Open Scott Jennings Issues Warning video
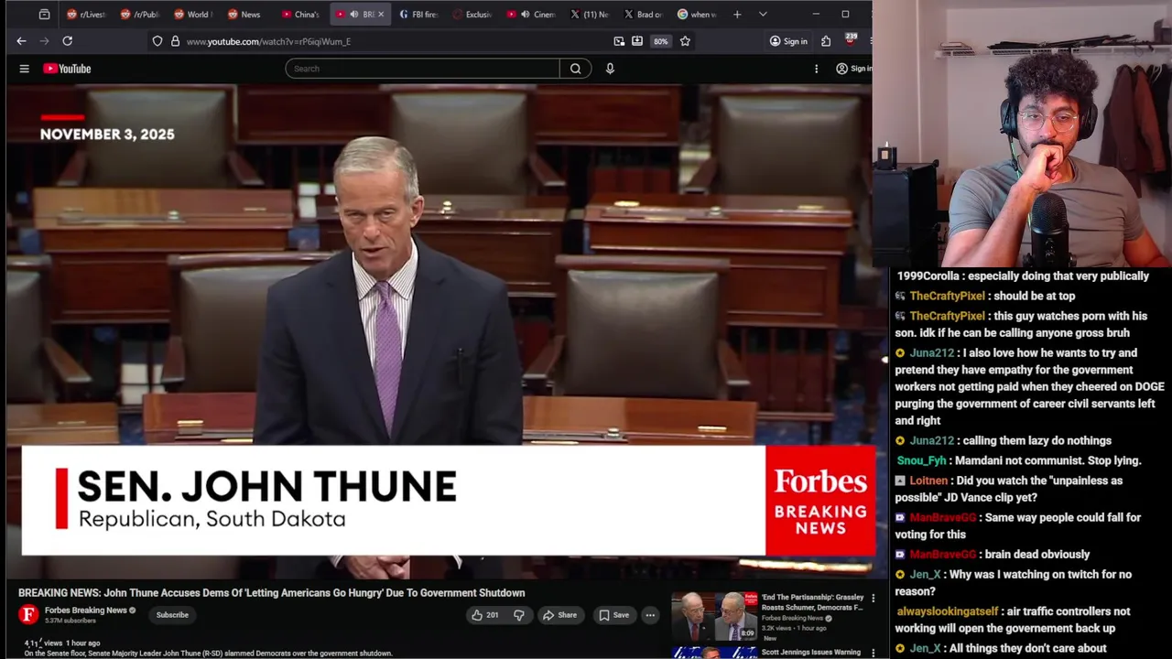The image size is (1172, 659). pos(811,653)
